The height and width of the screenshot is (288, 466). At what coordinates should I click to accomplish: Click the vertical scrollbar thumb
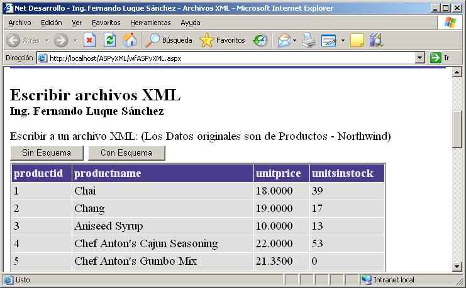click(457, 129)
